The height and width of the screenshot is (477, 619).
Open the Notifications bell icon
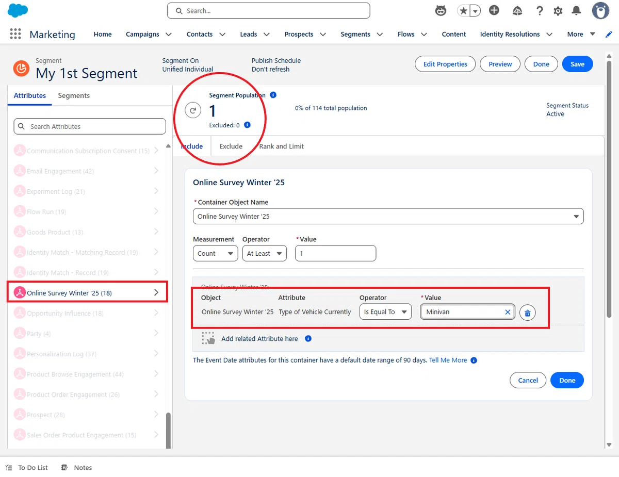(x=577, y=11)
